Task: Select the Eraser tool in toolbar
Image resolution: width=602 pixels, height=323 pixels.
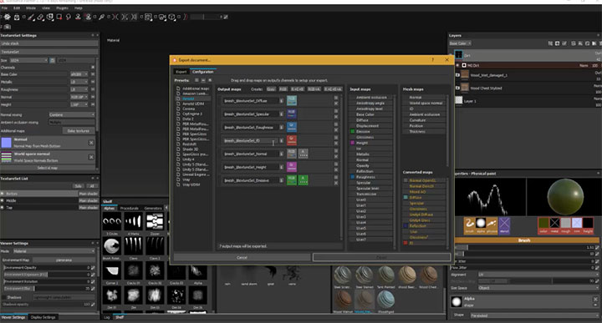Action: [40, 17]
